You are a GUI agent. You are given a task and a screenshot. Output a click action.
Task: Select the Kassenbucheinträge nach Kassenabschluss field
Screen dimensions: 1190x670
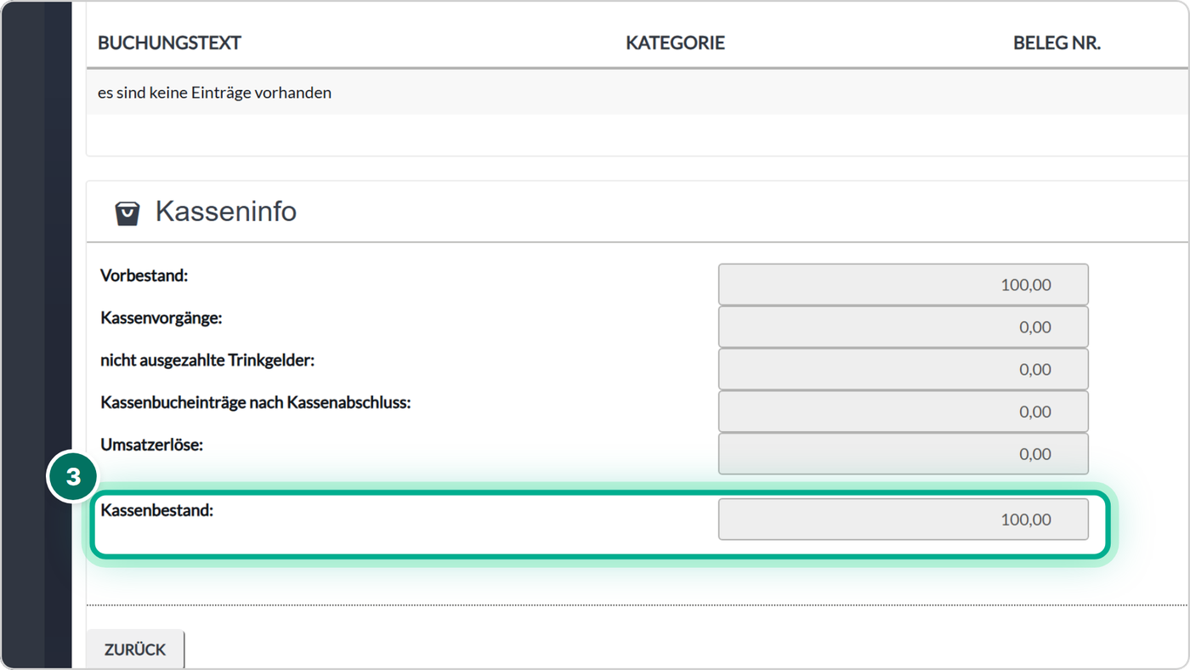[x=903, y=412]
